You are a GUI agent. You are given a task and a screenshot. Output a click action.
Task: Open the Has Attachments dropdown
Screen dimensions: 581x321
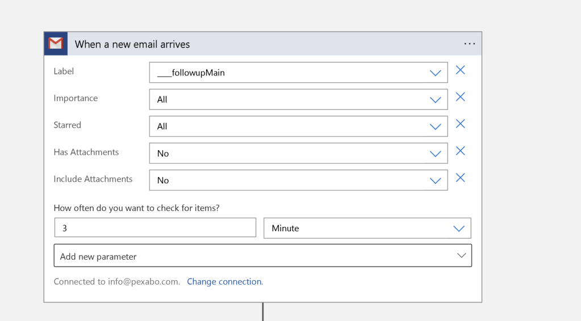point(298,154)
